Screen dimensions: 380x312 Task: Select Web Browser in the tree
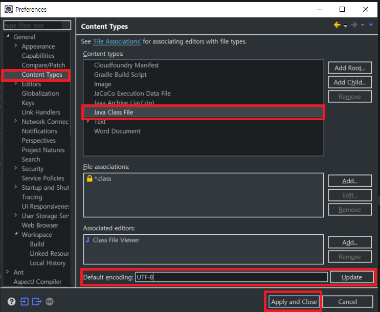pos(40,226)
